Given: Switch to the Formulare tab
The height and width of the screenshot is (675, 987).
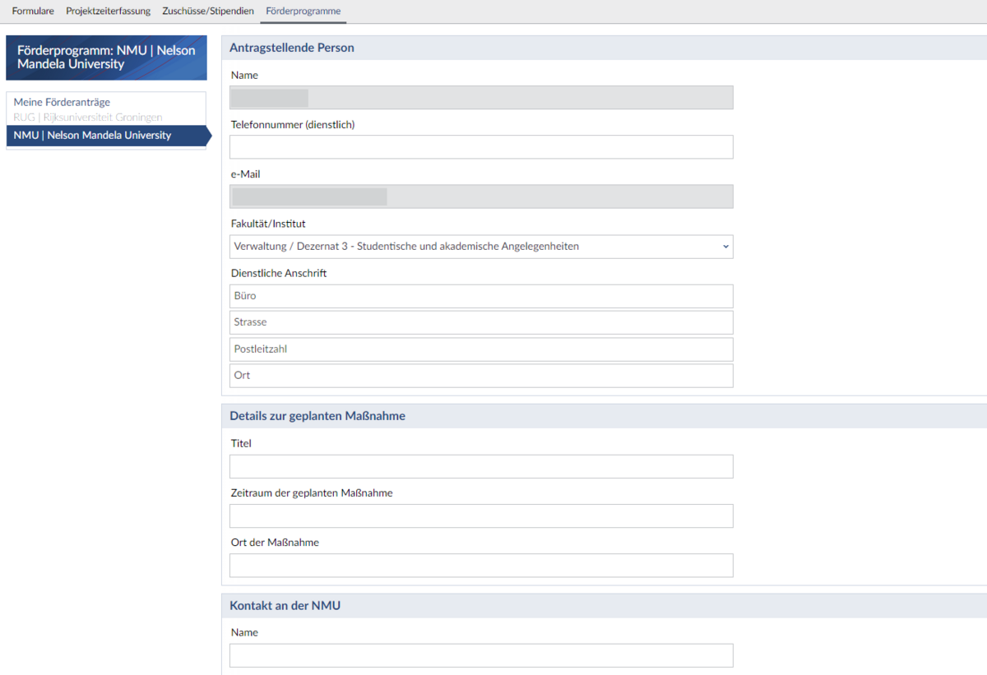Looking at the screenshot, I should point(32,12).
